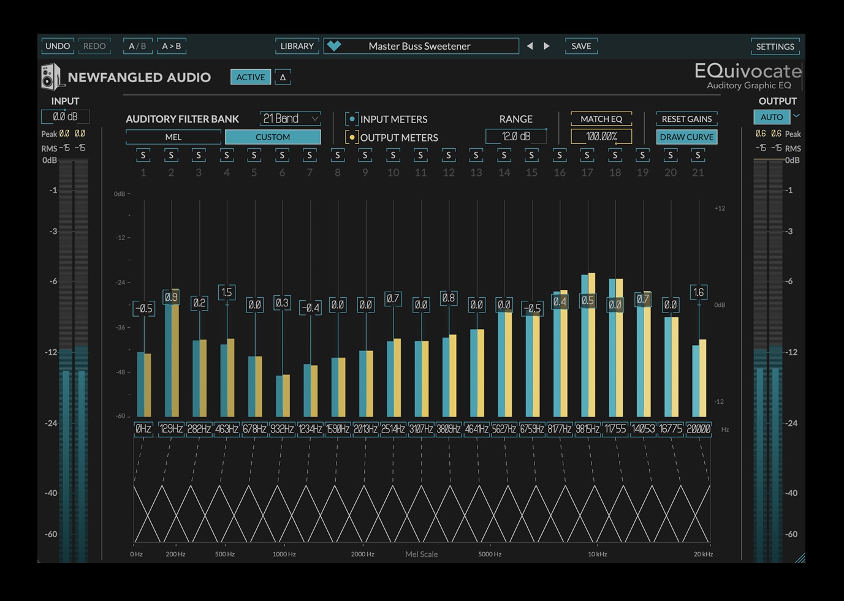Open the SETTINGS menu
844x601 pixels.
pos(775,47)
